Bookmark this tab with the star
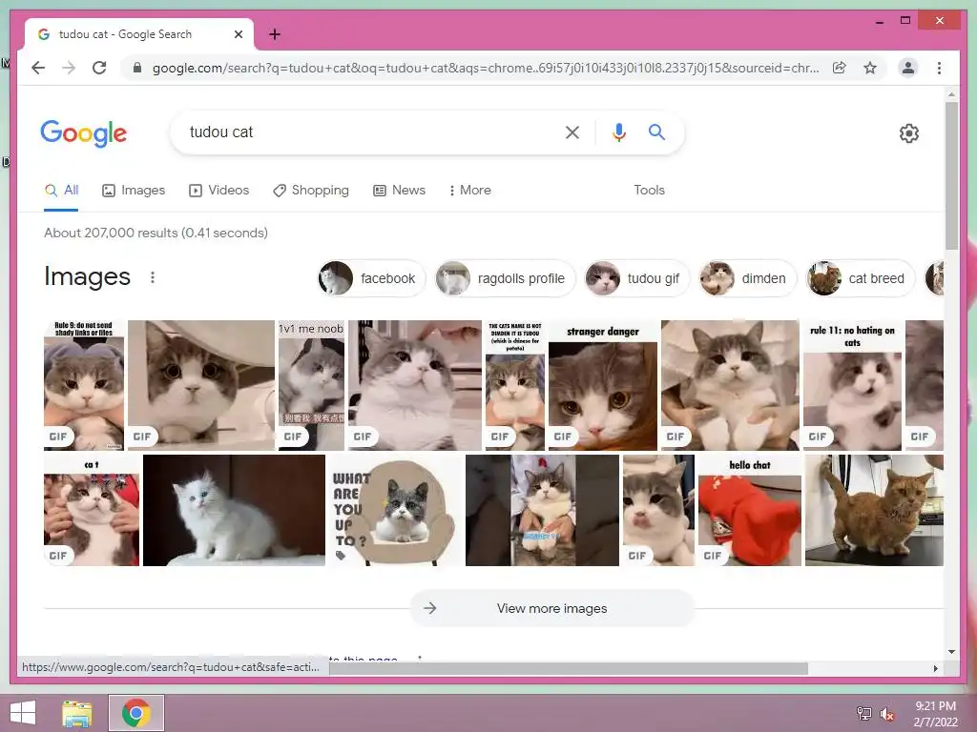 point(870,68)
